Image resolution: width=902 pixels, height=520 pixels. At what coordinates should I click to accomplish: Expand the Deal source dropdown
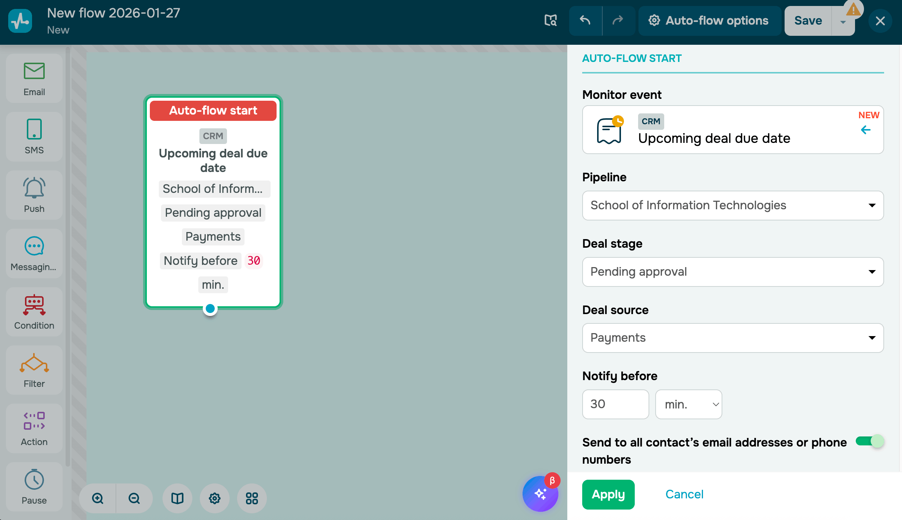click(x=733, y=338)
